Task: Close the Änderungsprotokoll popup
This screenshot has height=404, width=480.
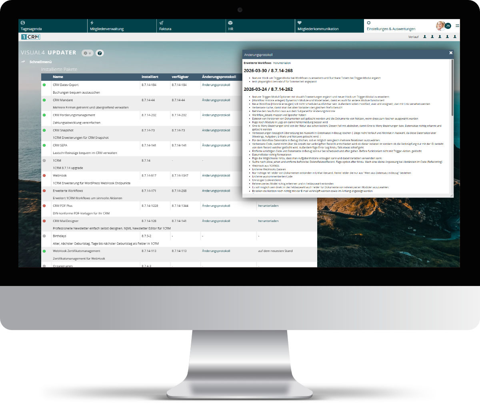Action: [451, 53]
